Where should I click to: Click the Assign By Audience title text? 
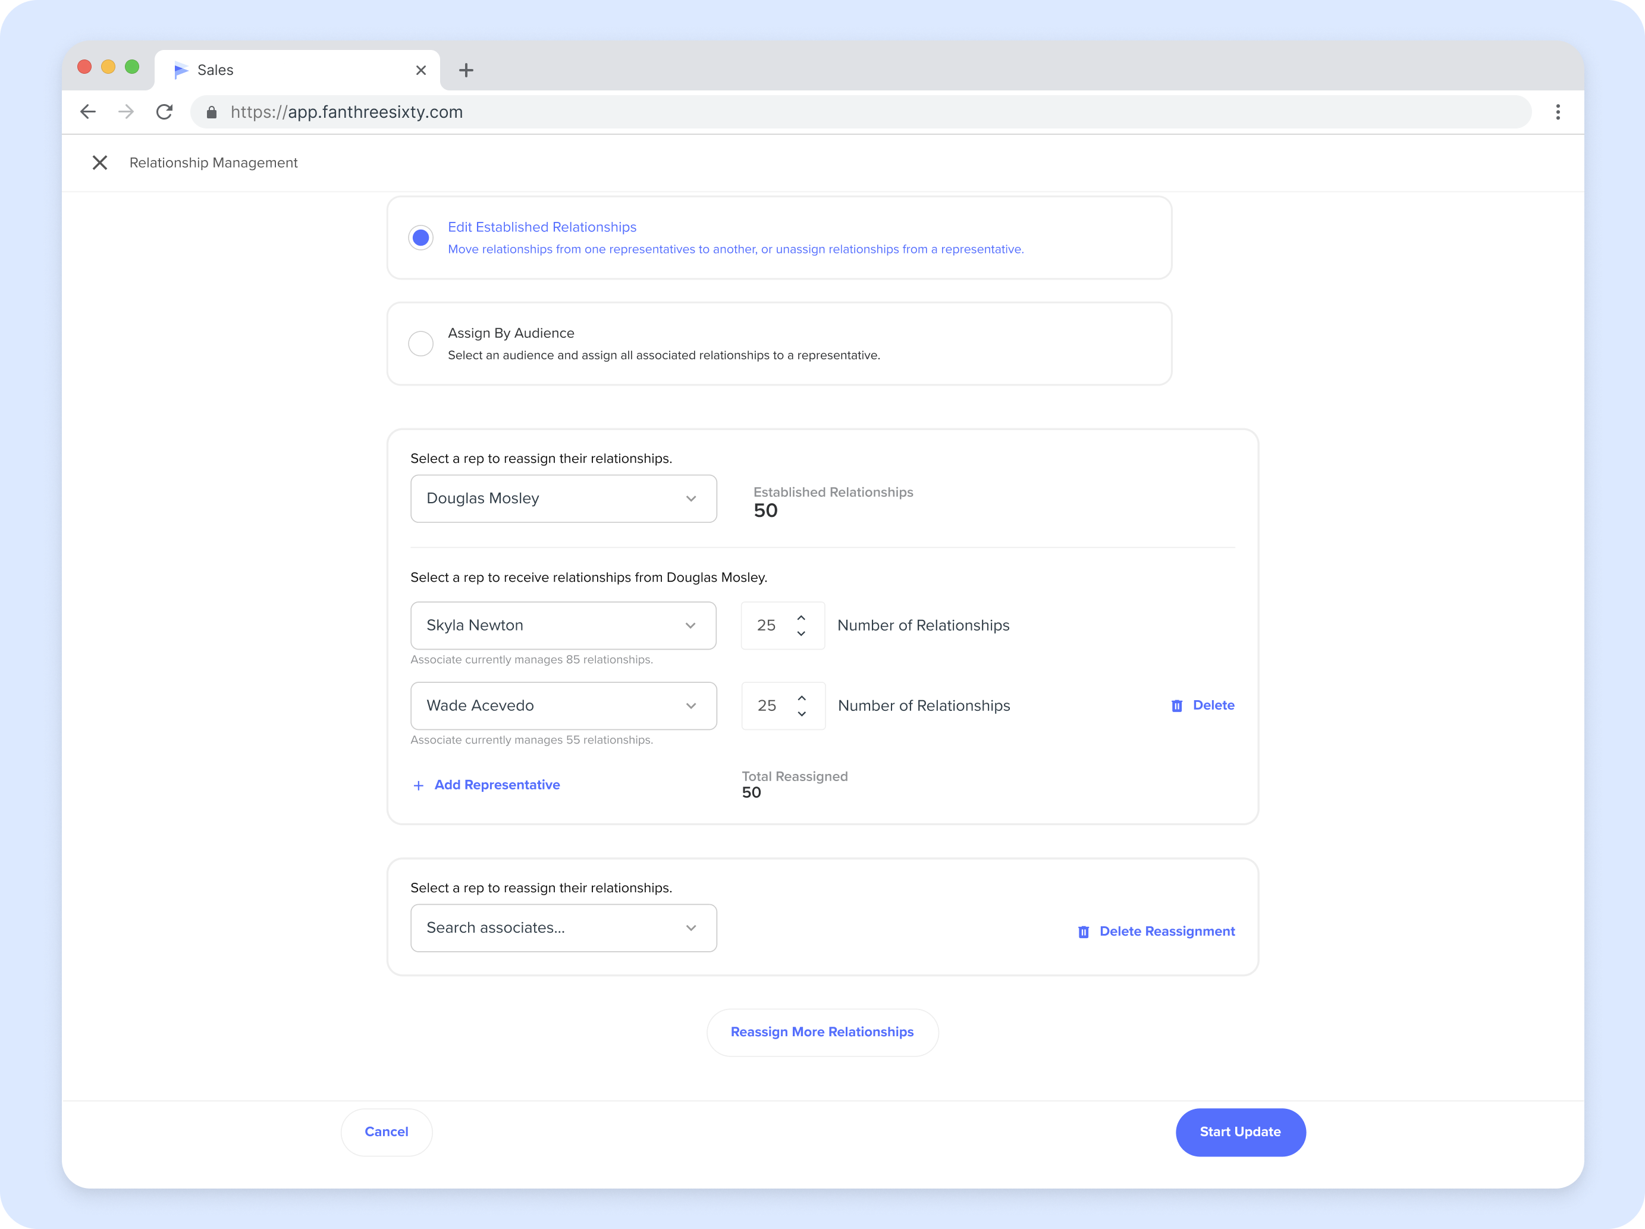coord(511,333)
